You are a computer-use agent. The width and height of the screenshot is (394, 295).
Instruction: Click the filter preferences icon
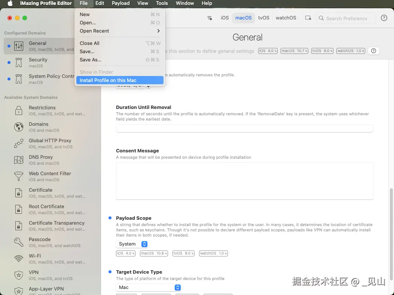(209, 18)
